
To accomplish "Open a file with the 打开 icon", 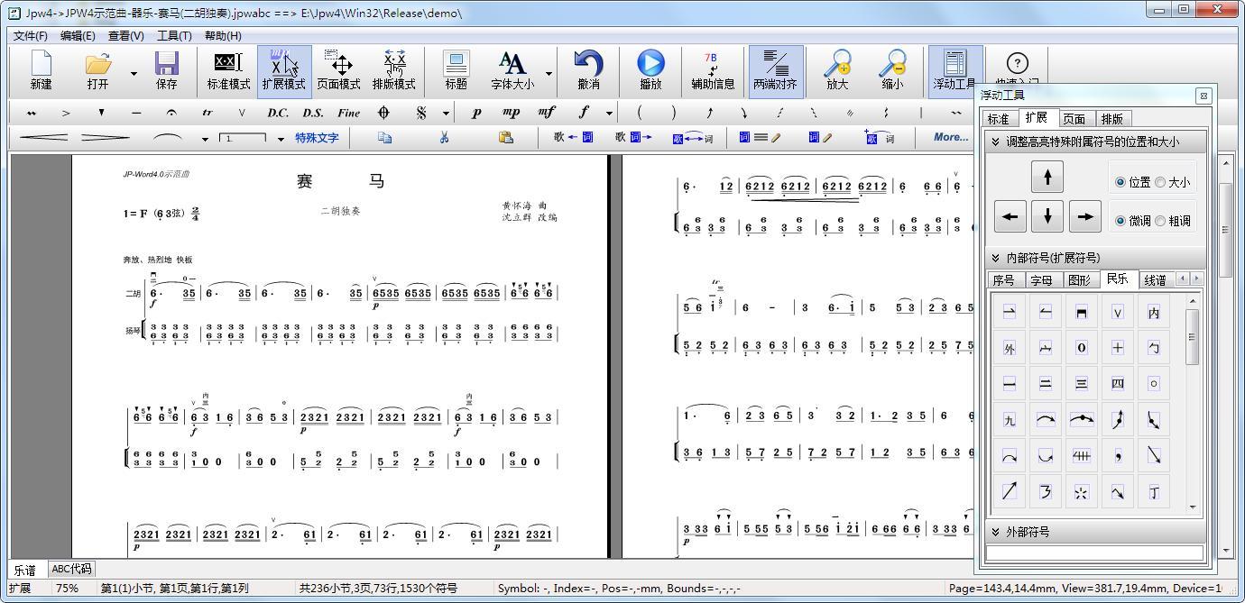I will click(x=97, y=70).
